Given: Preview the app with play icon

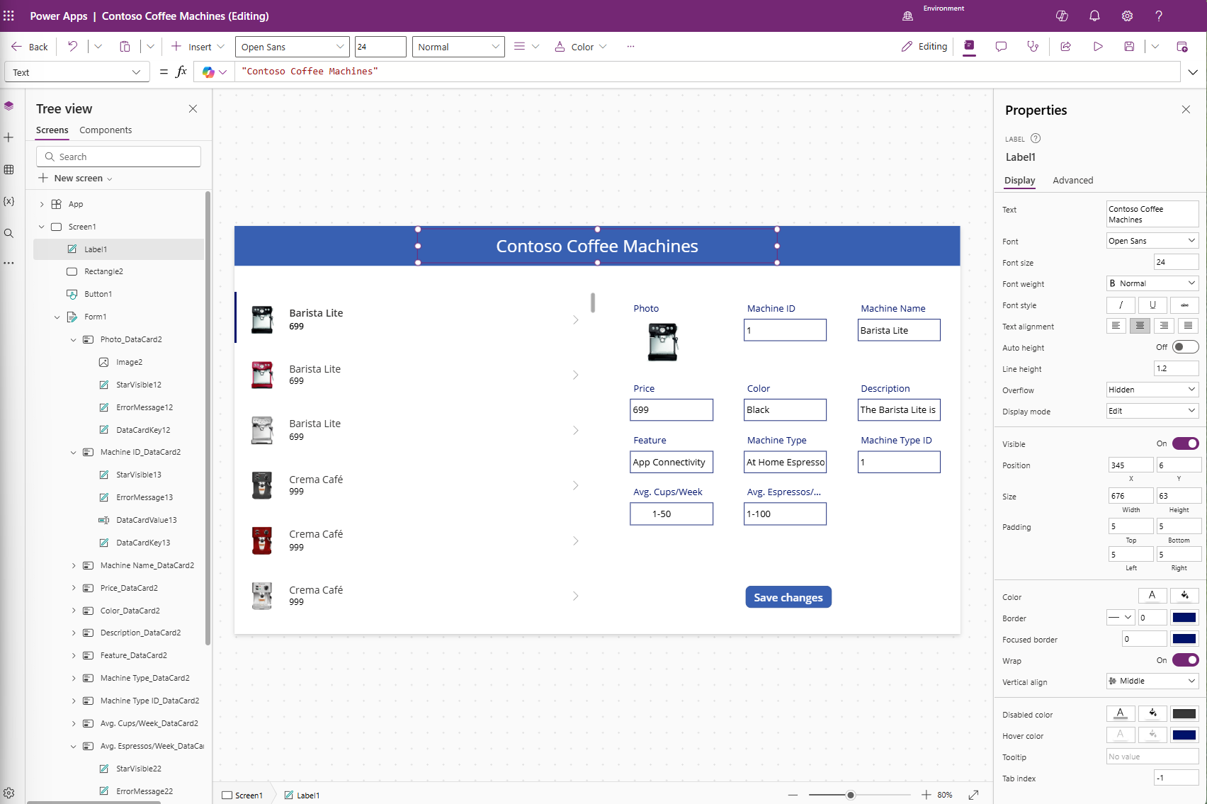Looking at the screenshot, I should coord(1098,47).
